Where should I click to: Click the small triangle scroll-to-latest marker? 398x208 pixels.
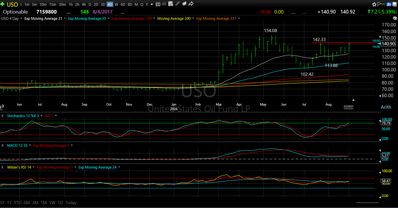pyautogui.click(x=354, y=100)
